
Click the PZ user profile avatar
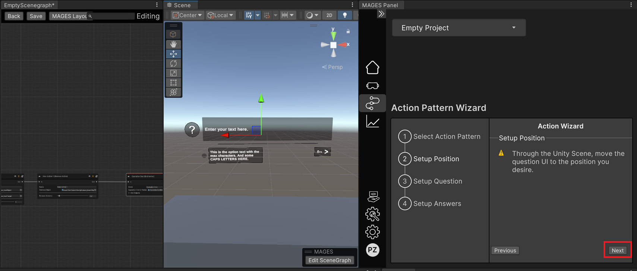(372, 250)
